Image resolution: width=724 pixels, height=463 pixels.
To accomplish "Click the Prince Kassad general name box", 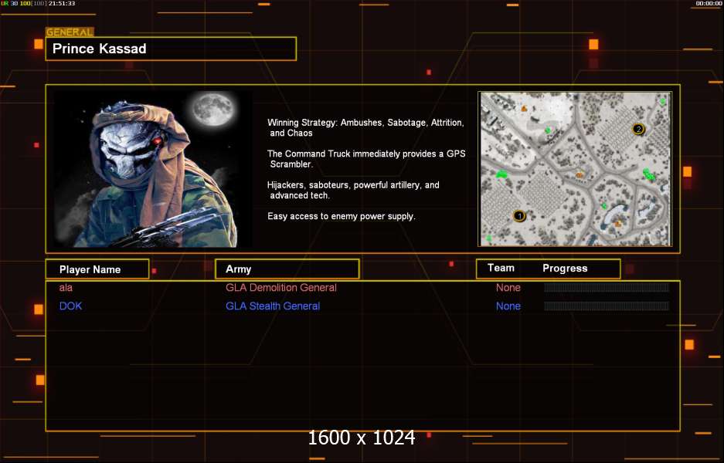I will pyautogui.click(x=171, y=49).
